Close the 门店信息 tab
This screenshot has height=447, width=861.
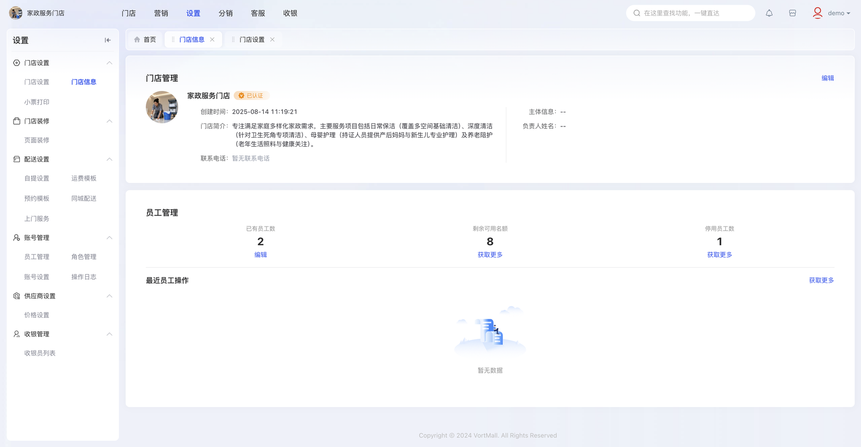[213, 40]
